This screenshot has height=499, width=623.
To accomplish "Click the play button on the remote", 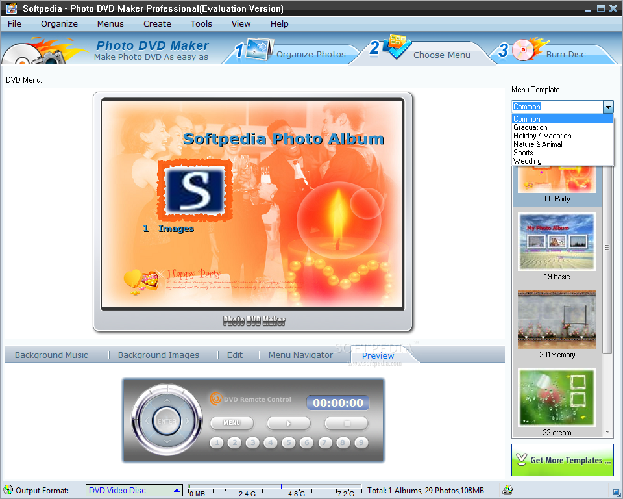I will pyautogui.click(x=289, y=424).
